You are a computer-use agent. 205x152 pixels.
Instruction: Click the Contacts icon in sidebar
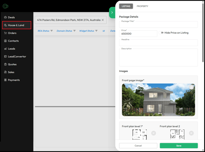6,41
